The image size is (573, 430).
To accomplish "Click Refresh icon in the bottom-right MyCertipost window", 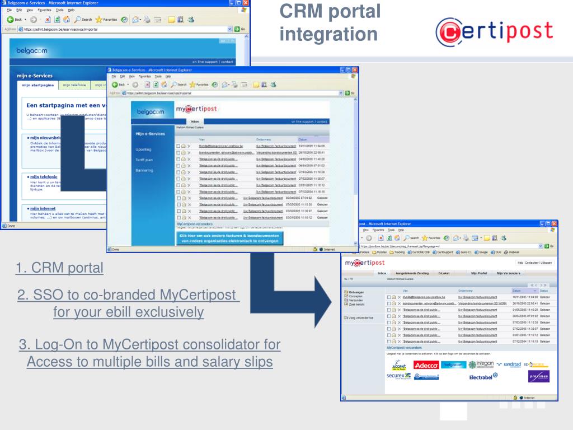I will coord(389,238).
